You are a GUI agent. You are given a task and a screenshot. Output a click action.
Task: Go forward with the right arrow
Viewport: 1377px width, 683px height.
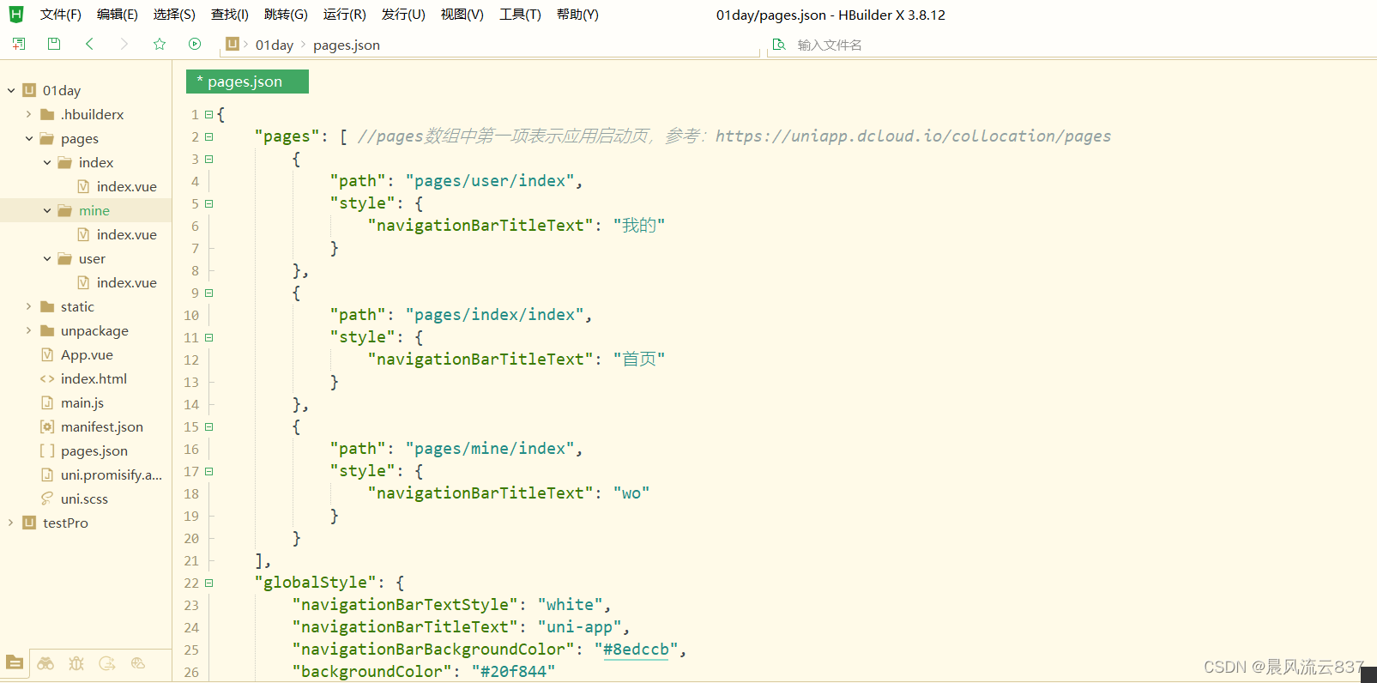pos(124,44)
